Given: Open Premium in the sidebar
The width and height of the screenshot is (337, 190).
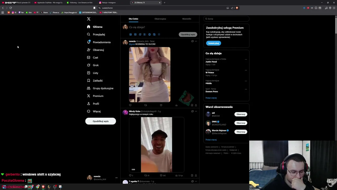Looking at the screenshot, I should tap(95, 96).
